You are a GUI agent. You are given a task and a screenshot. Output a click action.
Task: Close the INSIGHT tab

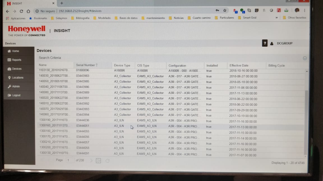(53, 3)
